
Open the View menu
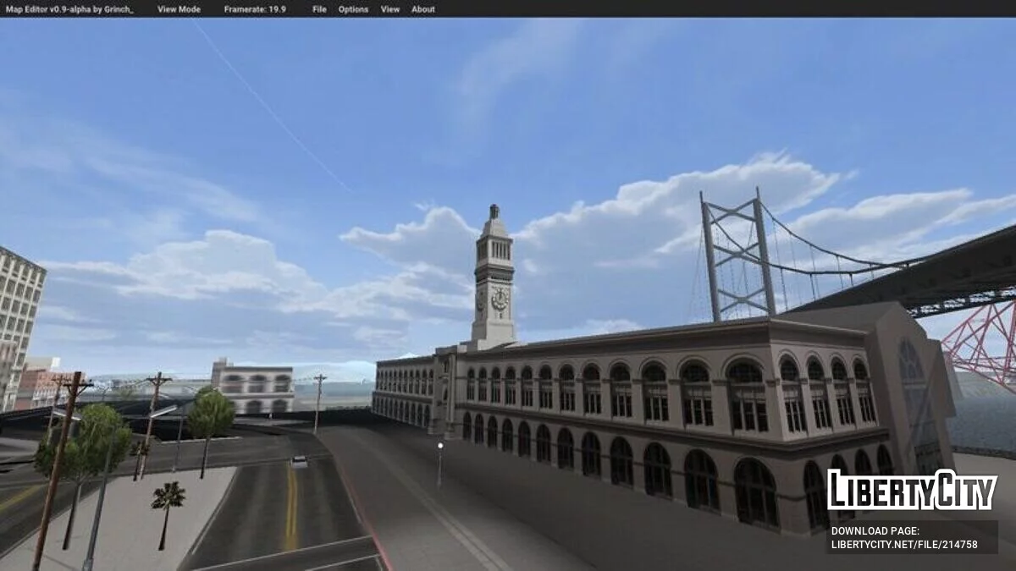pos(390,9)
